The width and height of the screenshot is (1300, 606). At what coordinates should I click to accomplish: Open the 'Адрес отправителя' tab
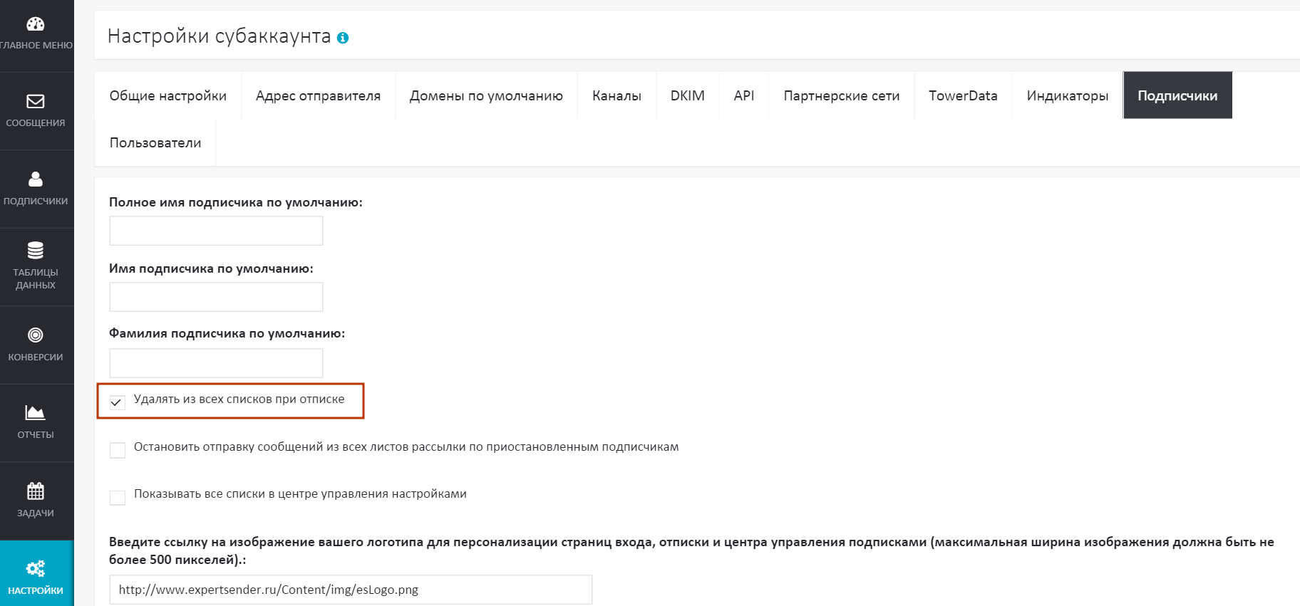point(318,95)
